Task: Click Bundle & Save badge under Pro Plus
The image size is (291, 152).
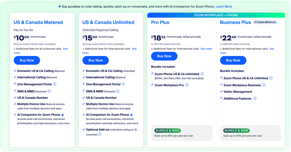Action: tap(168, 130)
